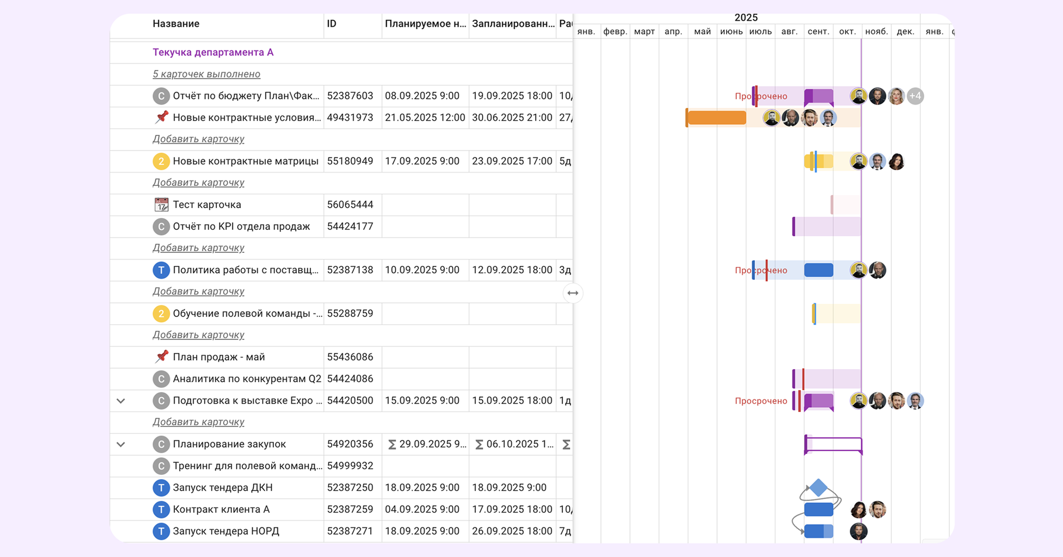The image size is (1063, 557).
Task: Open the Текучка департамента А heading
Action: coord(213,52)
